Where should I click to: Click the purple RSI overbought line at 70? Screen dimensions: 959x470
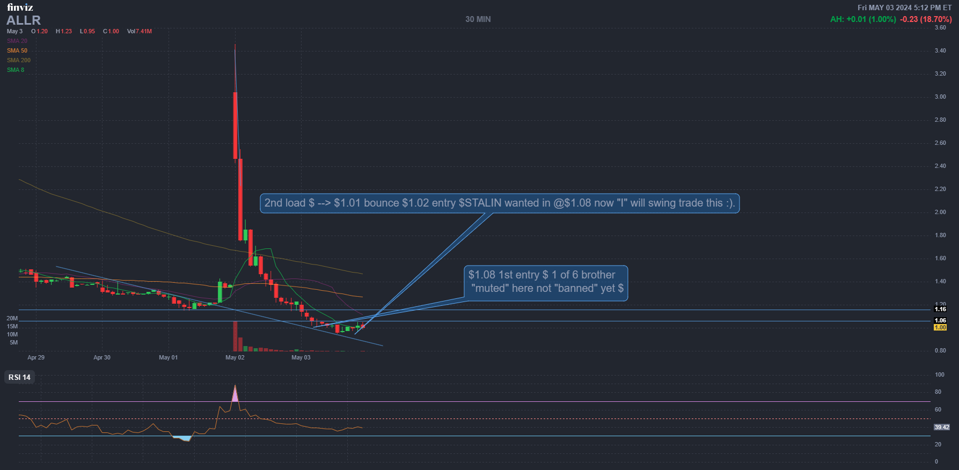coord(483,401)
